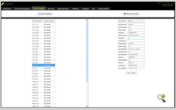Click the DDM_ID value field

click(x=136, y=63)
